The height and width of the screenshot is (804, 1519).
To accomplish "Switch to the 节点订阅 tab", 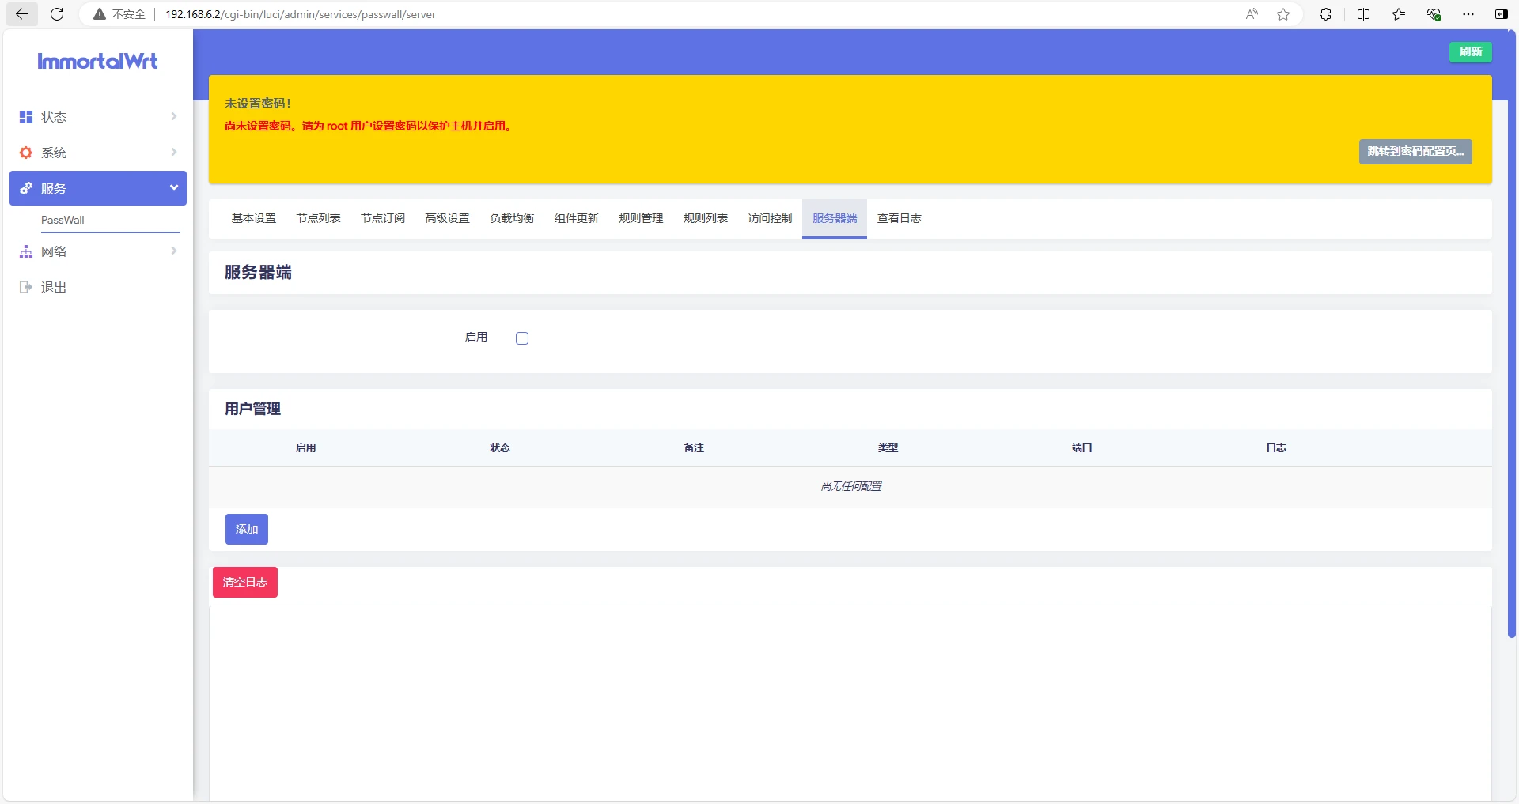I will tap(383, 218).
